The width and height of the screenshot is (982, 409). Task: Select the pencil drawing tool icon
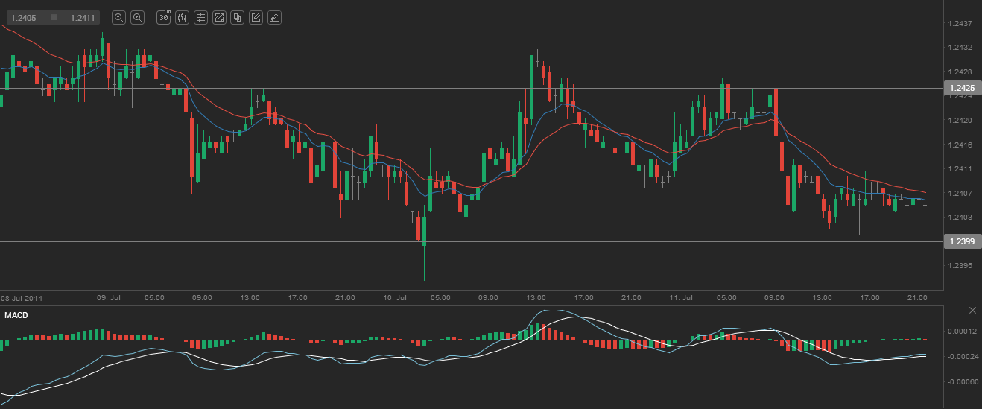point(256,17)
